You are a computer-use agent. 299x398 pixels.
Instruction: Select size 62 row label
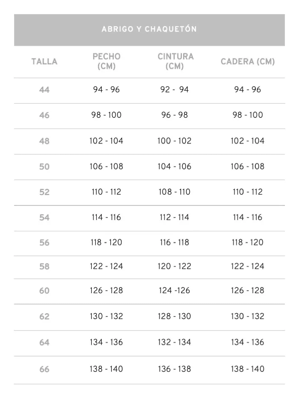coord(44,316)
